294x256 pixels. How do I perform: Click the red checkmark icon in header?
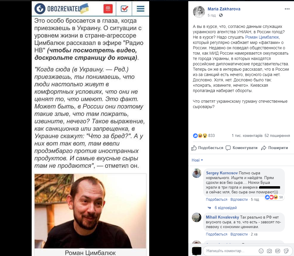pyautogui.click(x=124, y=9)
